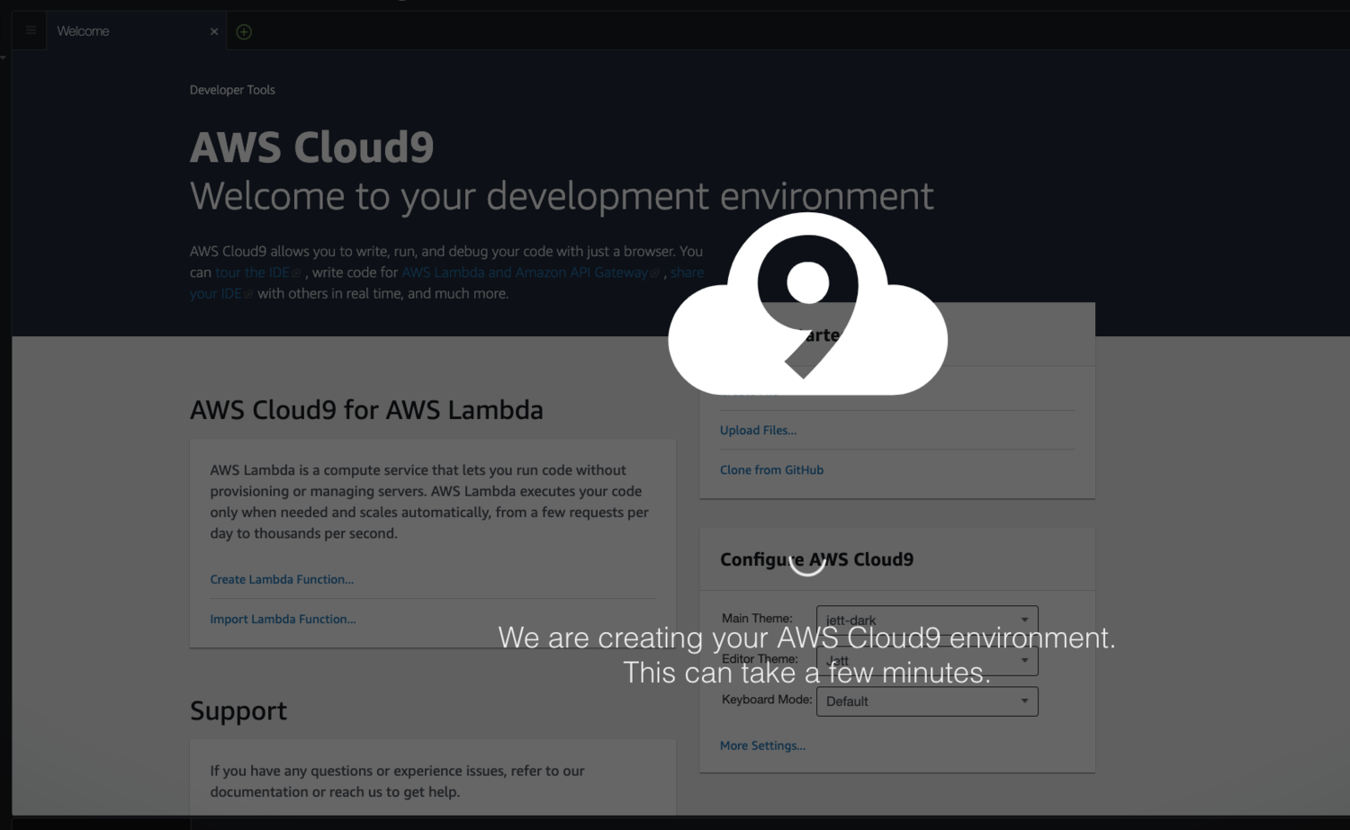The height and width of the screenshot is (830, 1350).
Task: Open the Editor Theme dropdown
Action: point(927,661)
